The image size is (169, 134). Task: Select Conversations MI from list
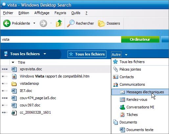pos(140,107)
